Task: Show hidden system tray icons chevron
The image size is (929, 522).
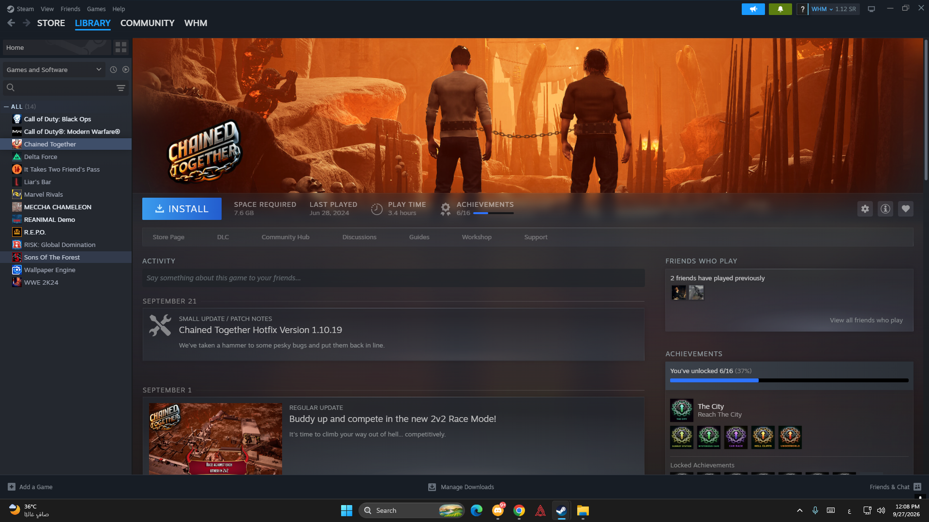Action: point(800,510)
